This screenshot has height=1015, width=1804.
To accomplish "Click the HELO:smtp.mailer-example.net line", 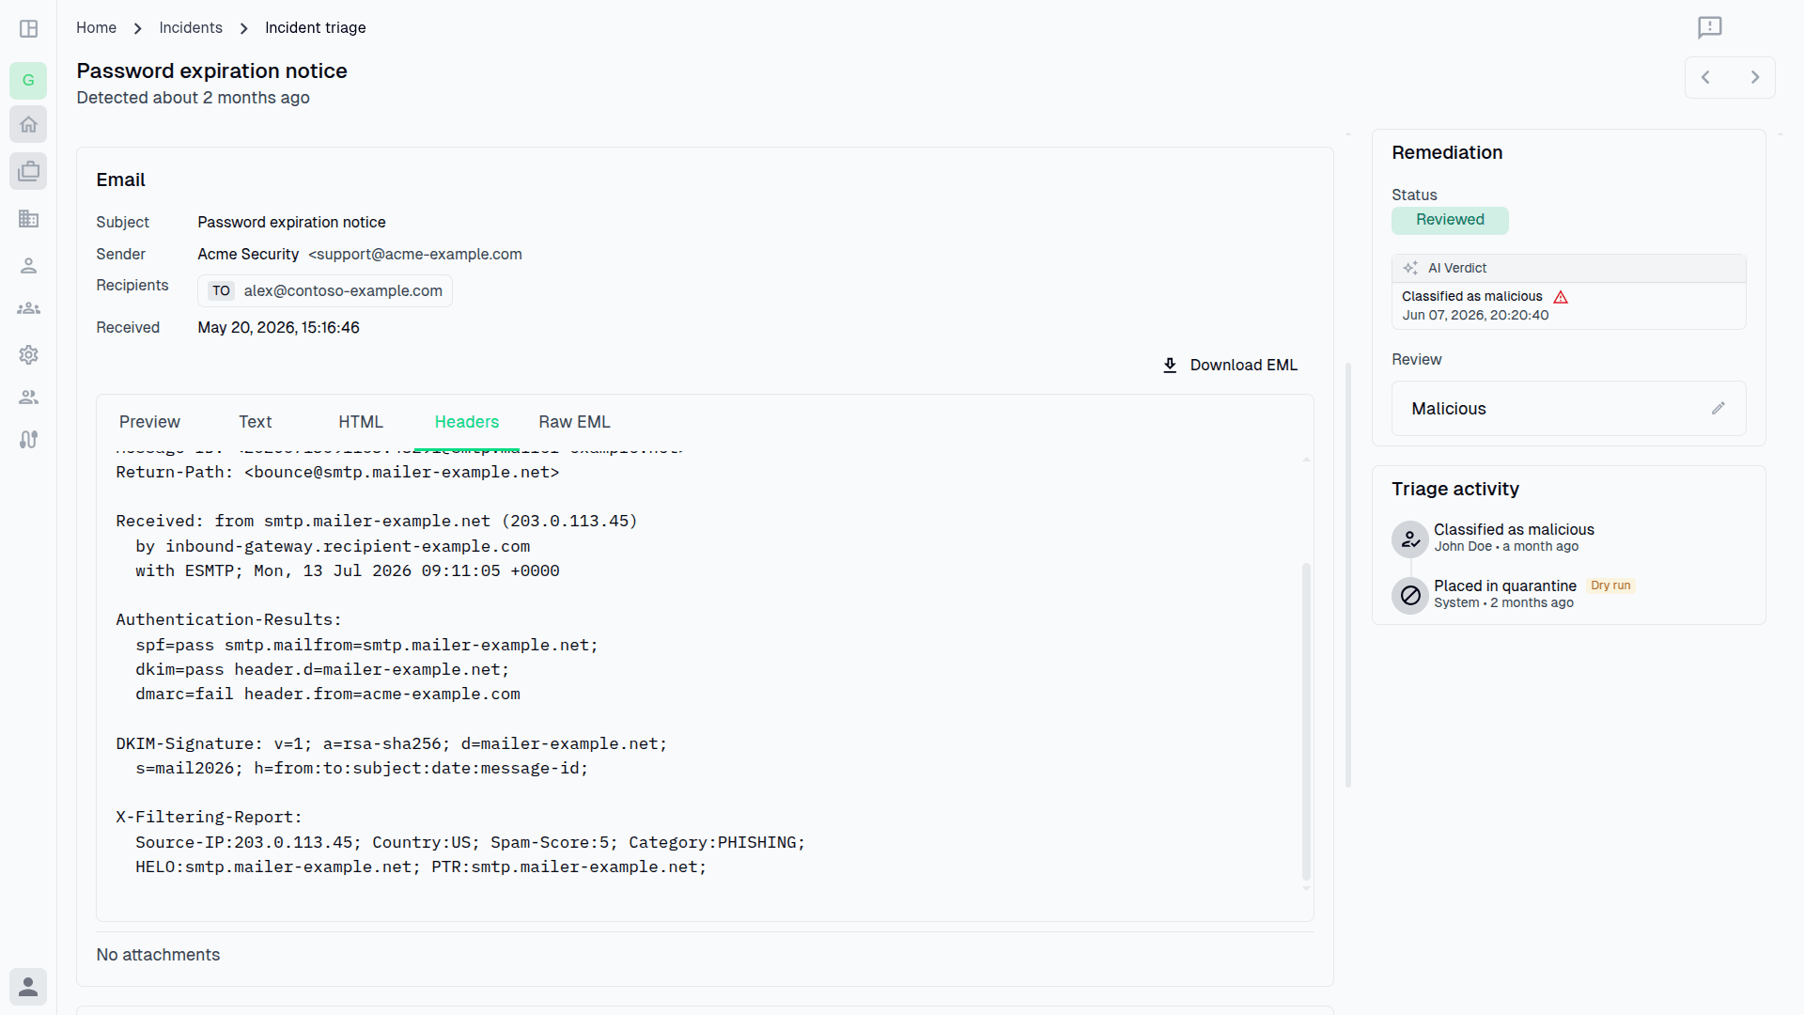I will [x=421, y=867].
